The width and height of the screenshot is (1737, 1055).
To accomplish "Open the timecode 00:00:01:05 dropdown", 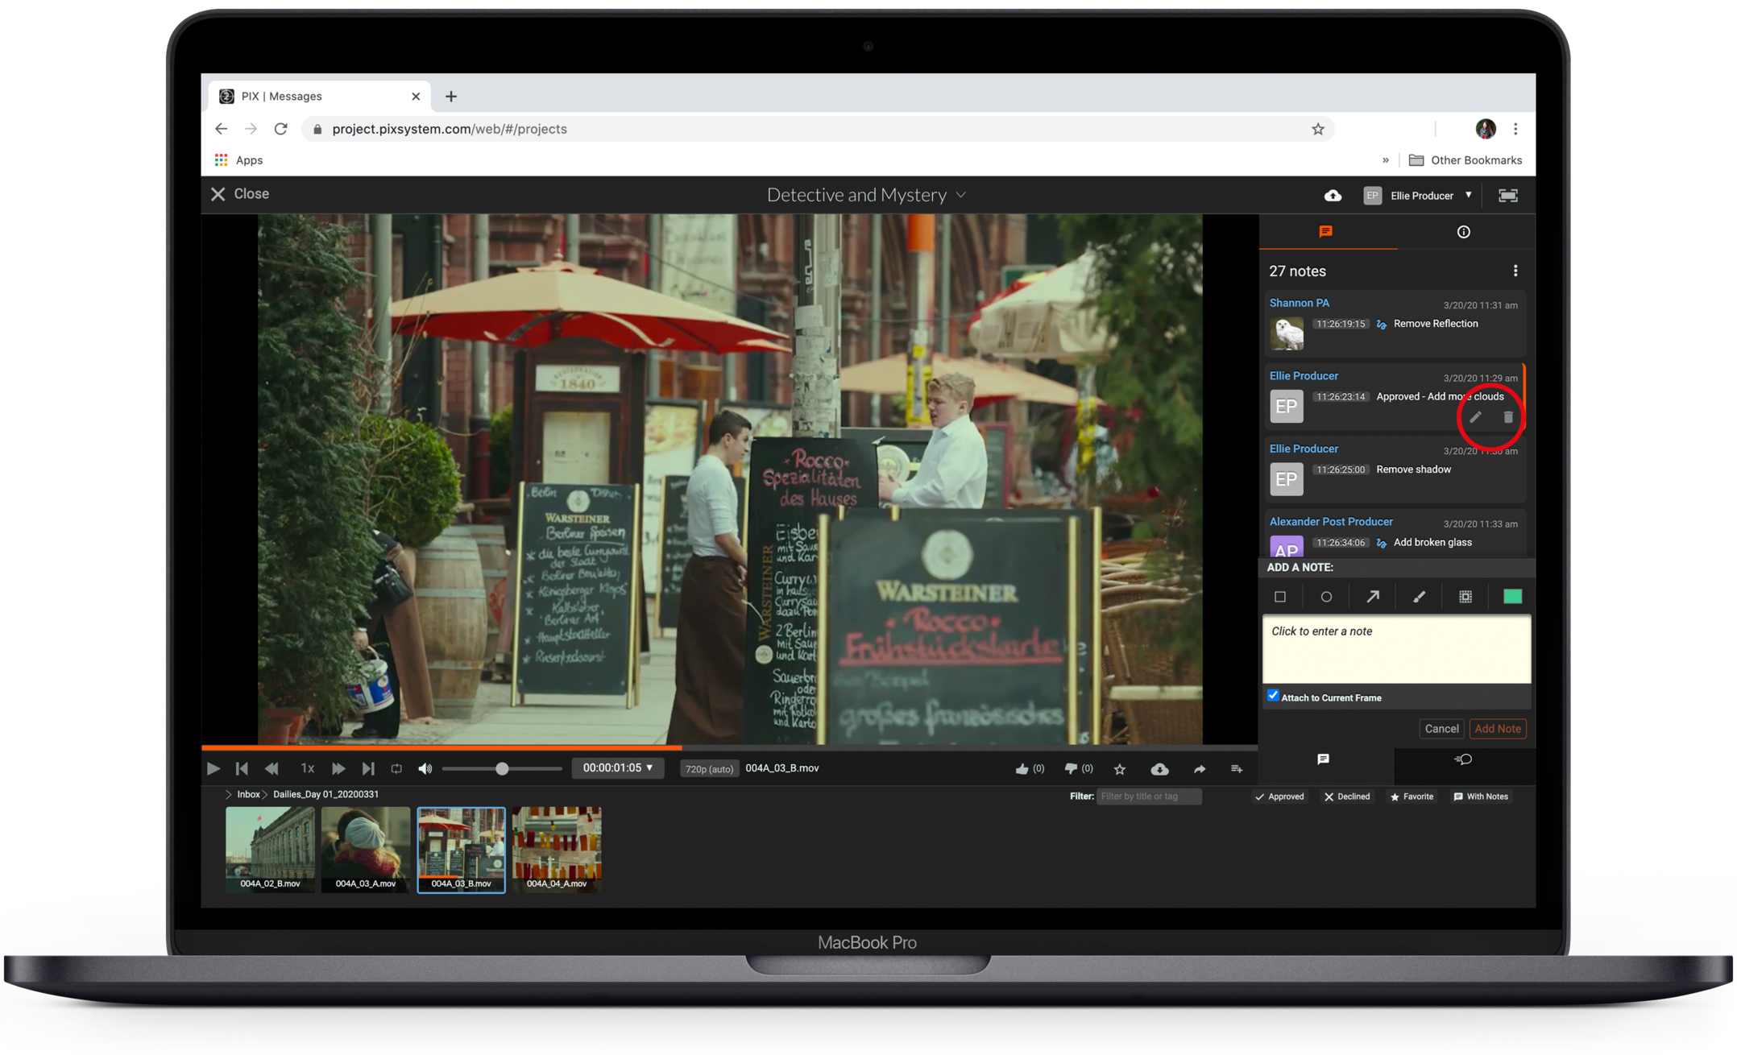I will (x=618, y=768).
